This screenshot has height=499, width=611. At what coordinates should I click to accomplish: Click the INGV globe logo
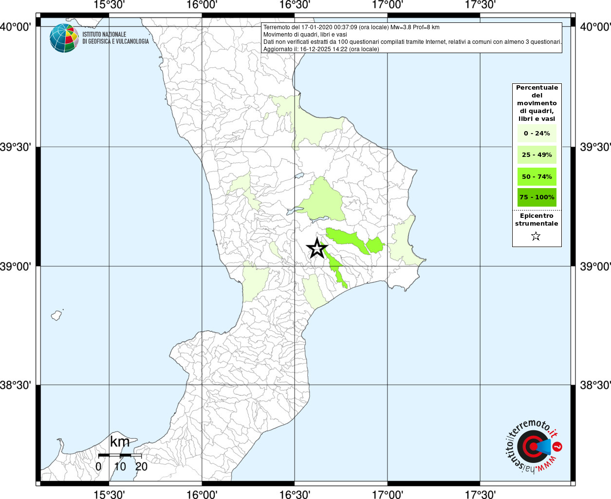(x=64, y=38)
